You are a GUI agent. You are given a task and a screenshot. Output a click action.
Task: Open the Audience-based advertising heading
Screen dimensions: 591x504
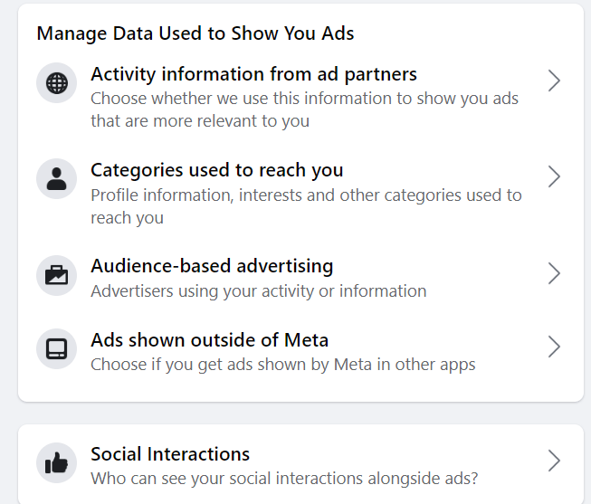pos(212,266)
